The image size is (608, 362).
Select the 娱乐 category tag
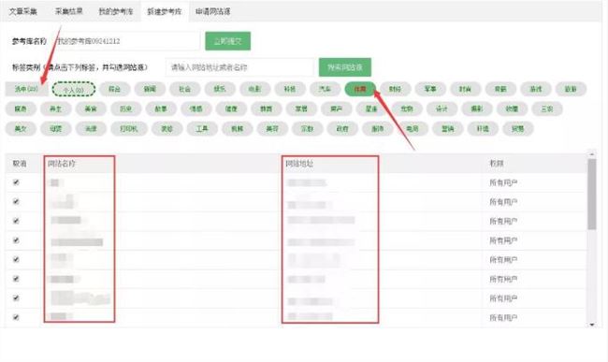click(x=220, y=89)
